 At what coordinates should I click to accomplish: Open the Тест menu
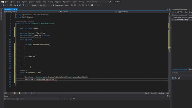(45, 2)
